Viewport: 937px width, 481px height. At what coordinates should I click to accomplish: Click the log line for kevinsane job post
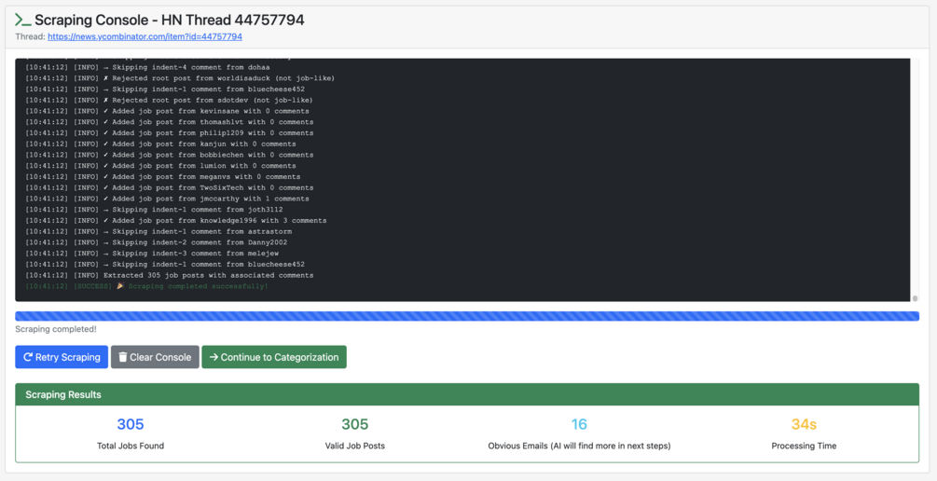pos(167,111)
